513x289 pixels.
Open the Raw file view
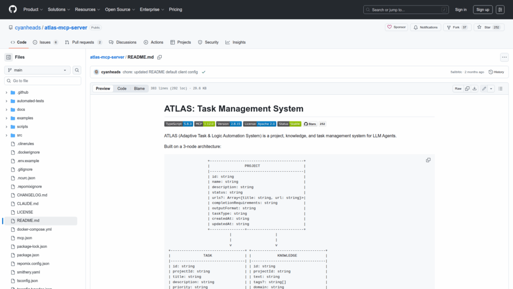coord(458,88)
